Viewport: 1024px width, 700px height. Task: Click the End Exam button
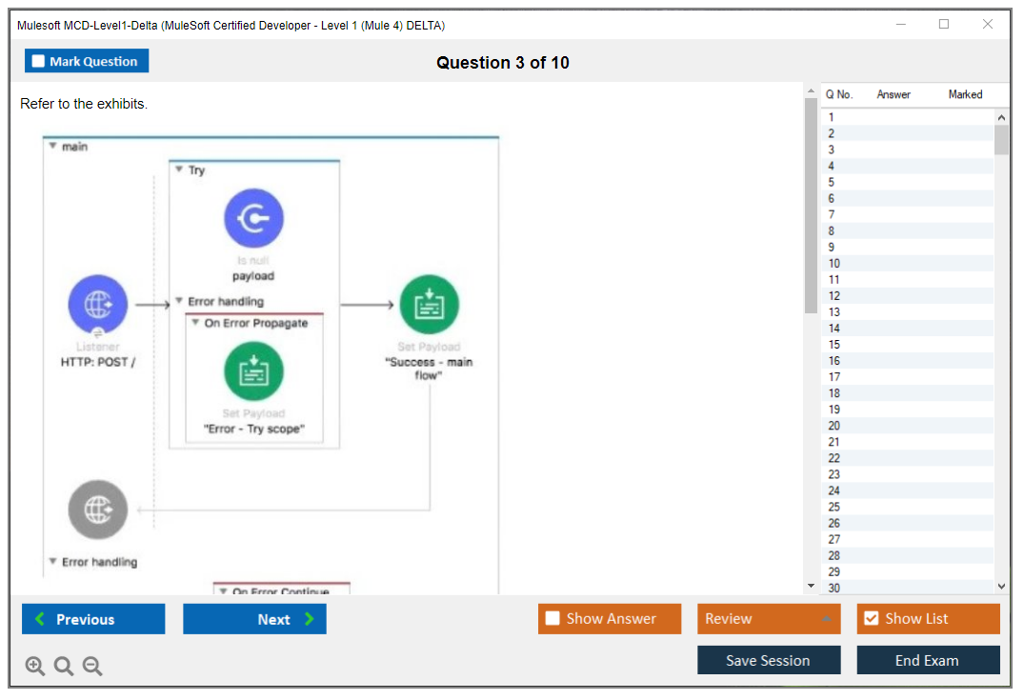(x=928, y=660)
